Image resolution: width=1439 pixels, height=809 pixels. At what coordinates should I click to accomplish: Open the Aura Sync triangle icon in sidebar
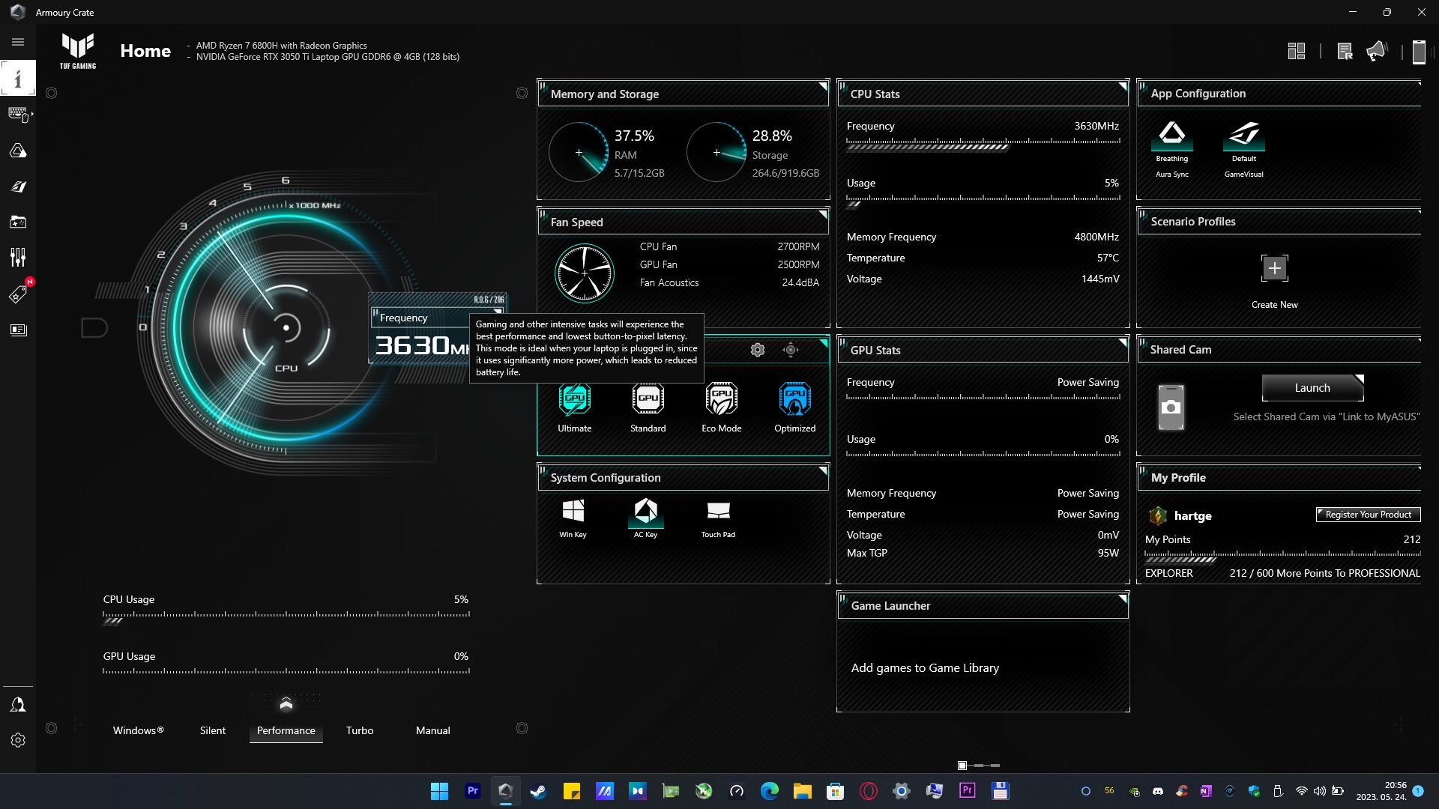point(18,151)
